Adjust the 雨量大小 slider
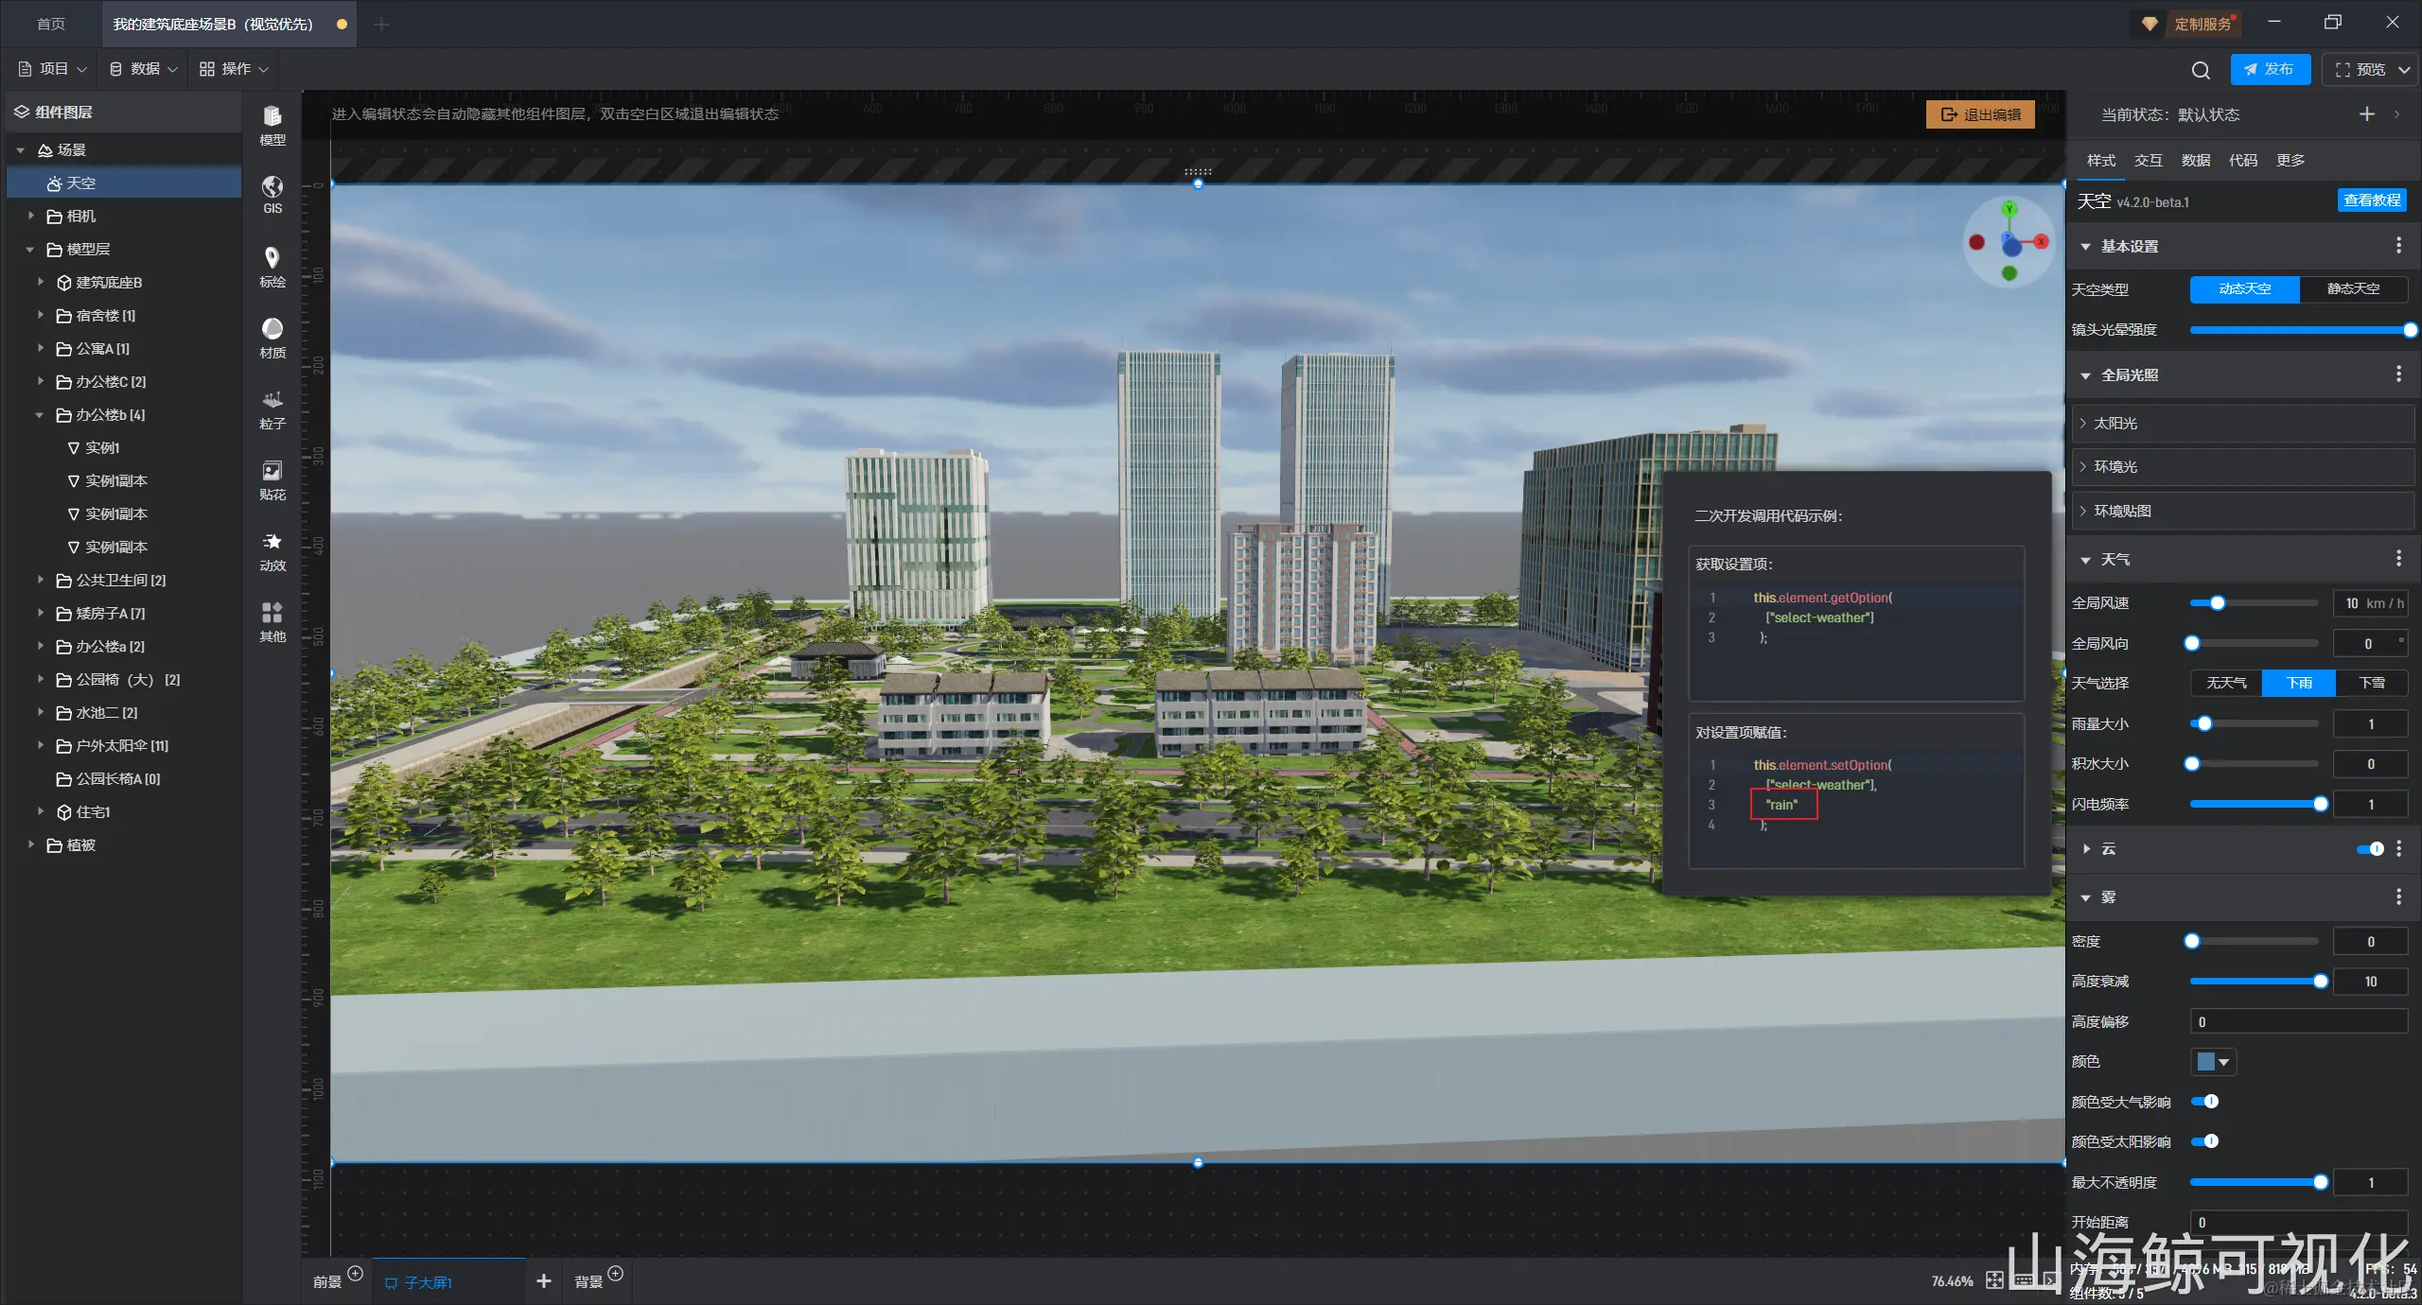Viewport: 2422px width, 1305px height. (x=2204, y=724)
